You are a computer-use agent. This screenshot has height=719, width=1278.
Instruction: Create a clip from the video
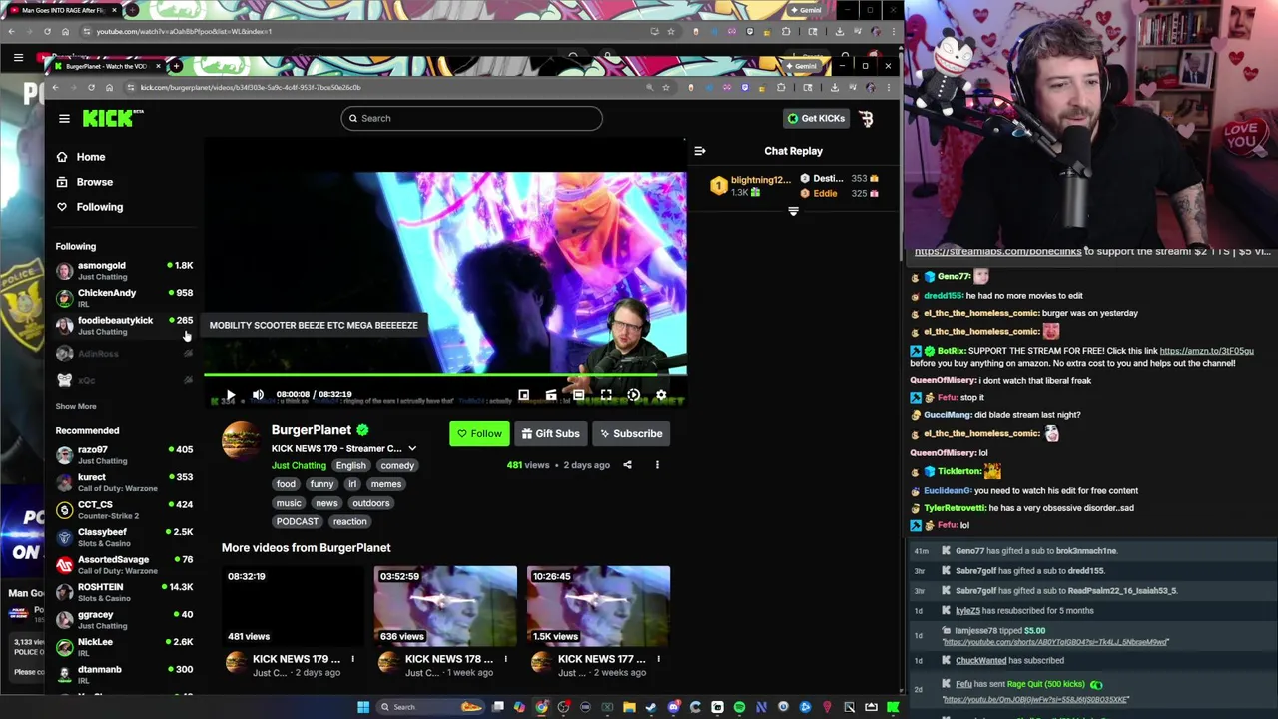(x=551, y=395)
